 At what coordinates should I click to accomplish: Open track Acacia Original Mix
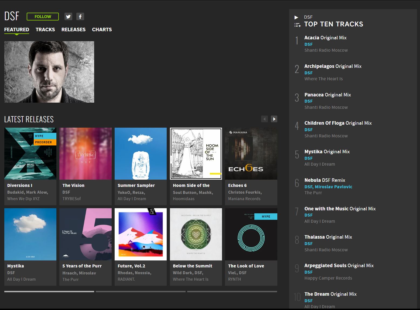[326, 38]
